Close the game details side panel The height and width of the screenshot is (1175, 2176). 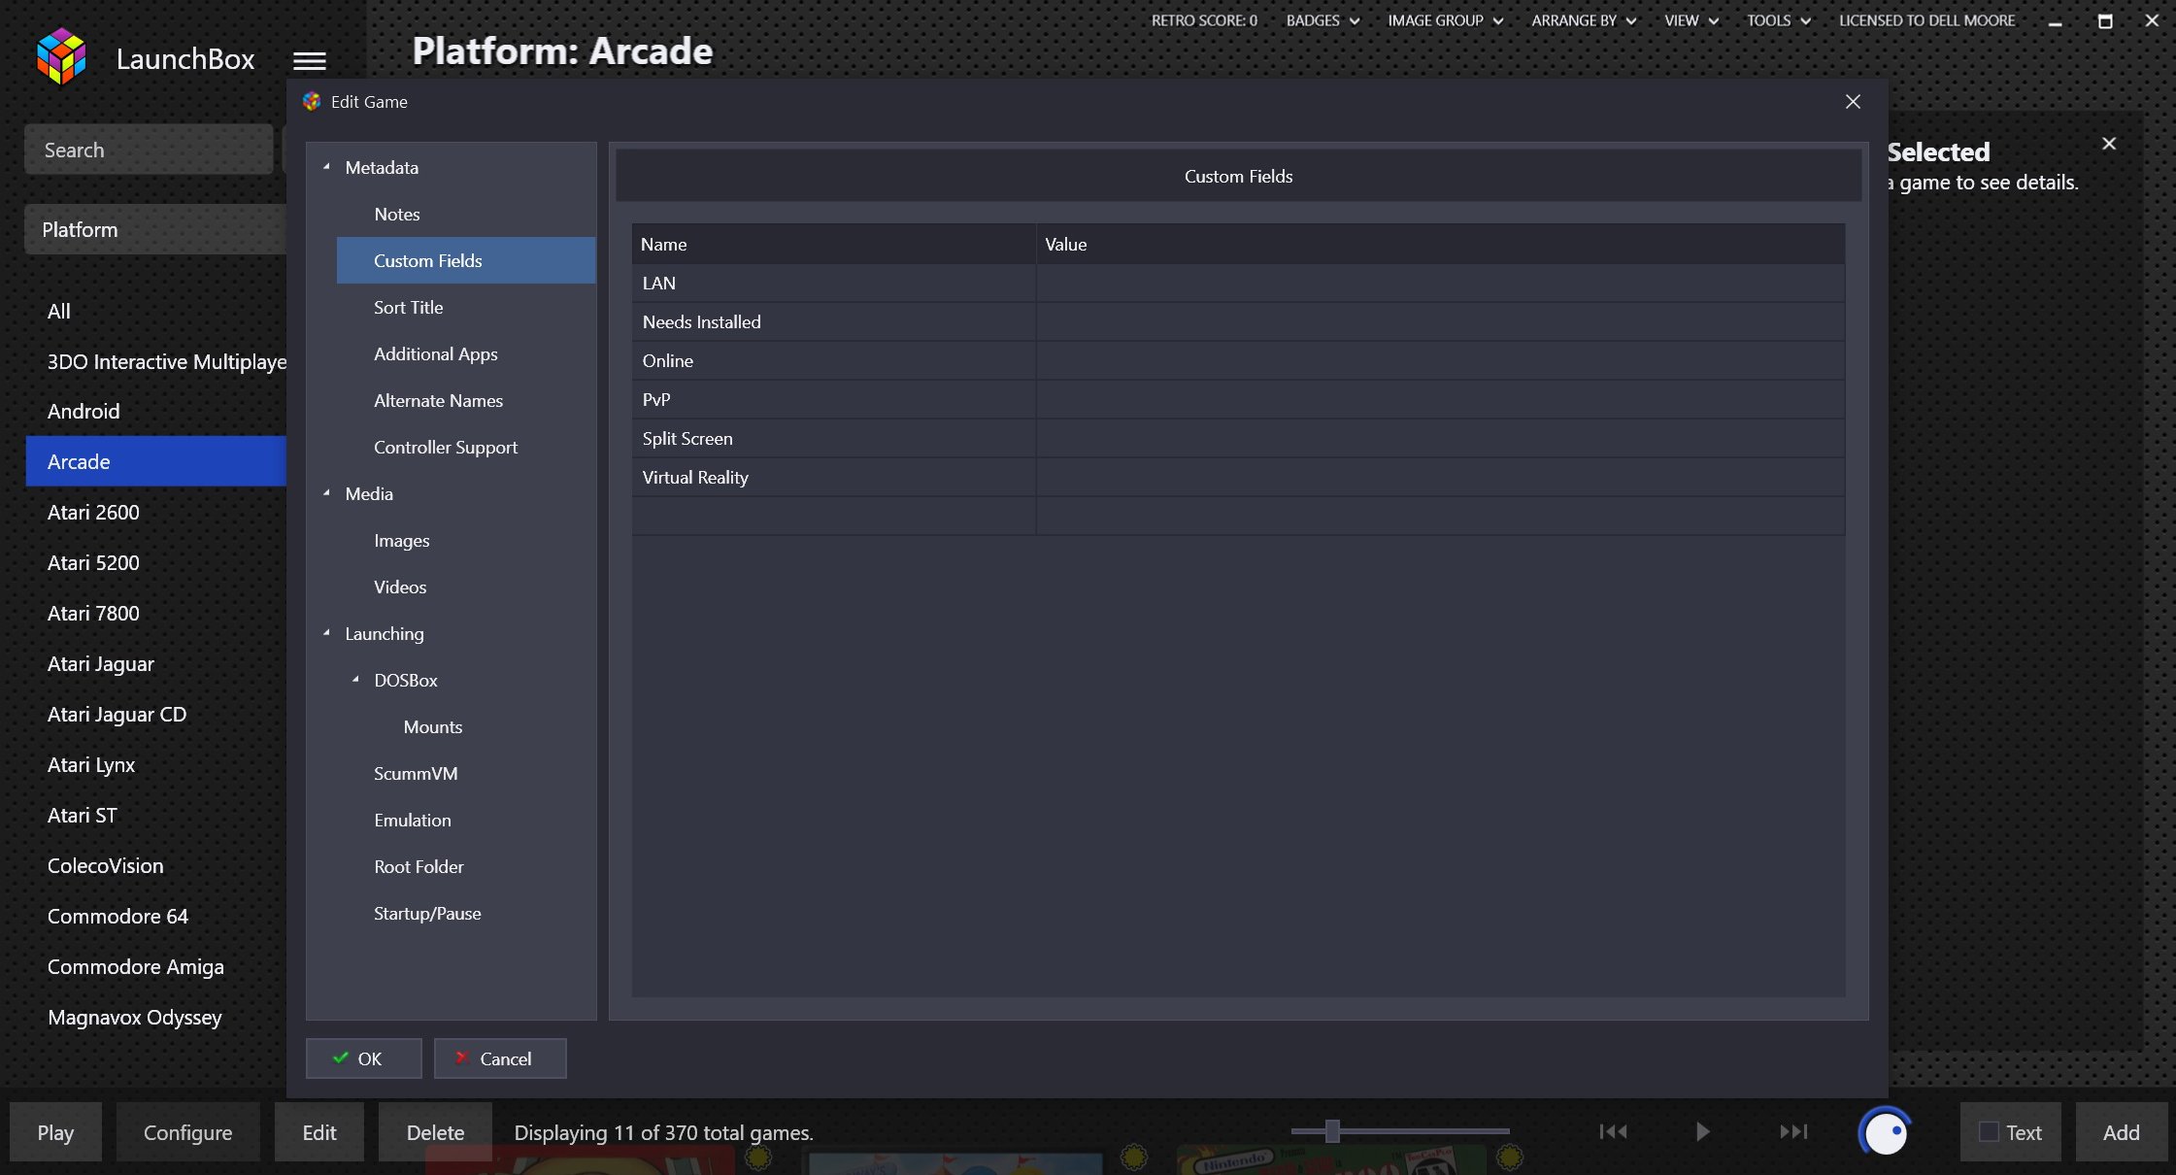(2109, 144)
